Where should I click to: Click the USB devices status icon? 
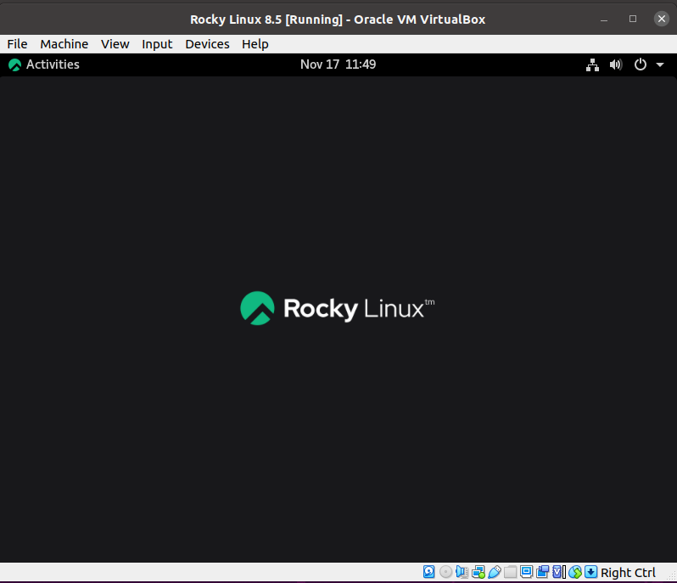tap(494, 573)
